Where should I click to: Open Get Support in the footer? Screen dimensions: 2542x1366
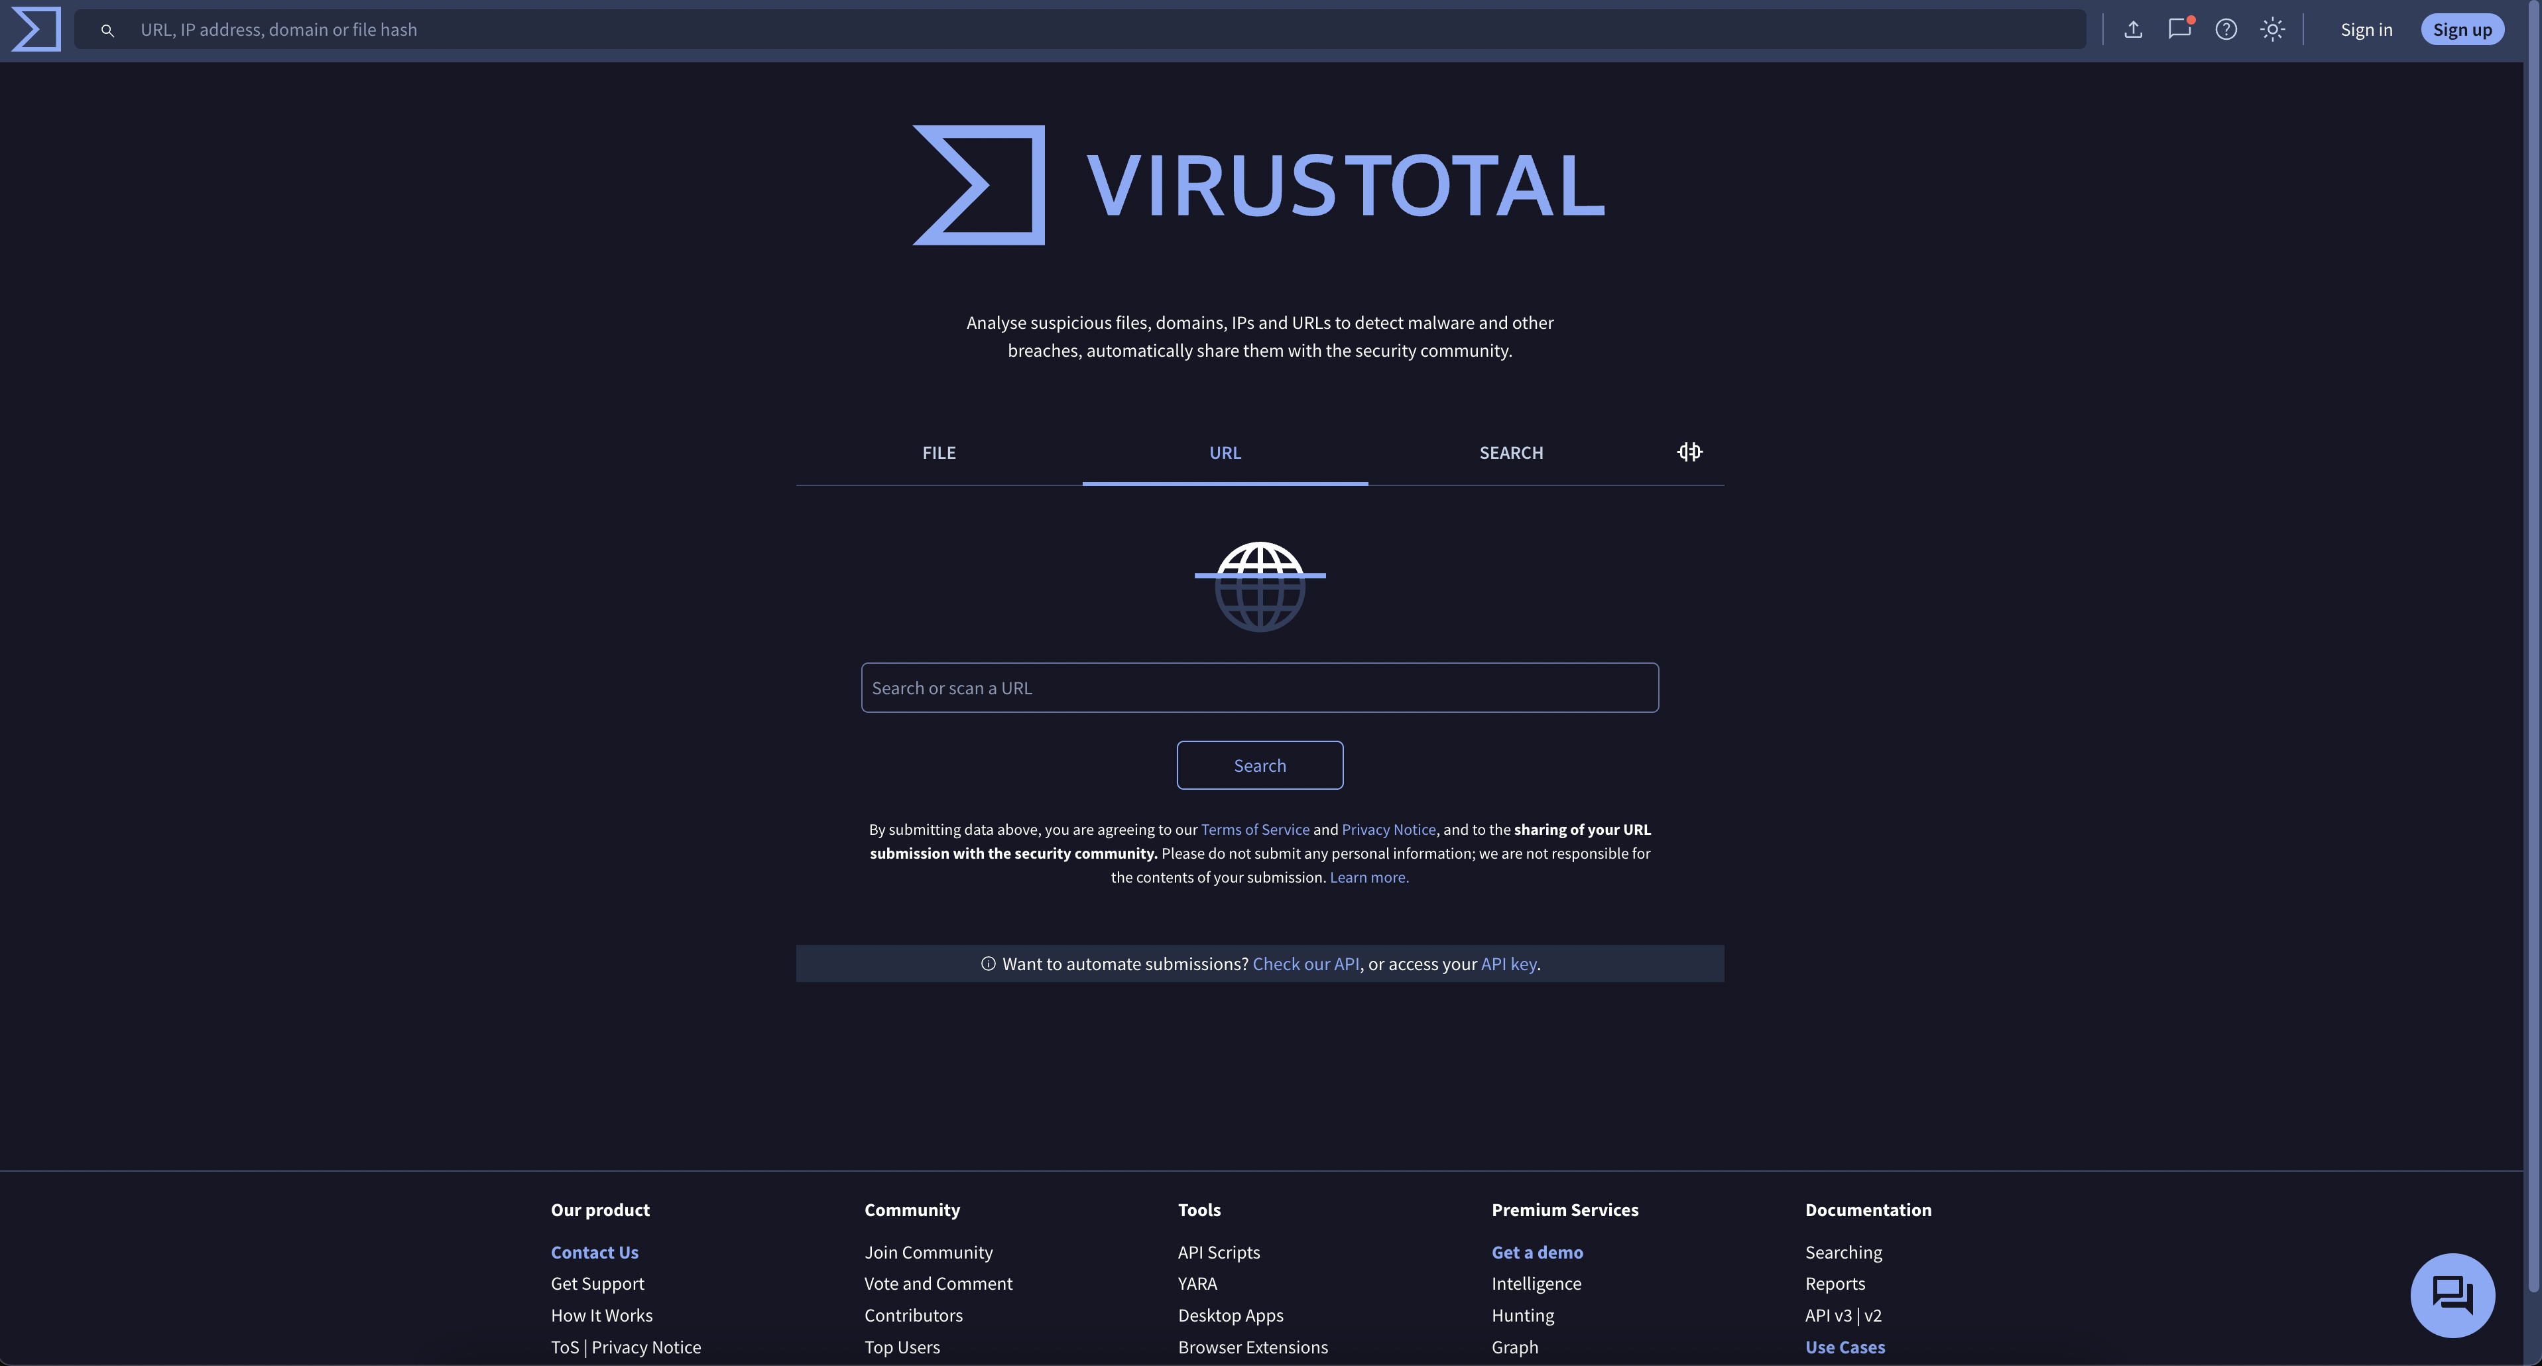pyautogui.click(x=597, y=1284)
